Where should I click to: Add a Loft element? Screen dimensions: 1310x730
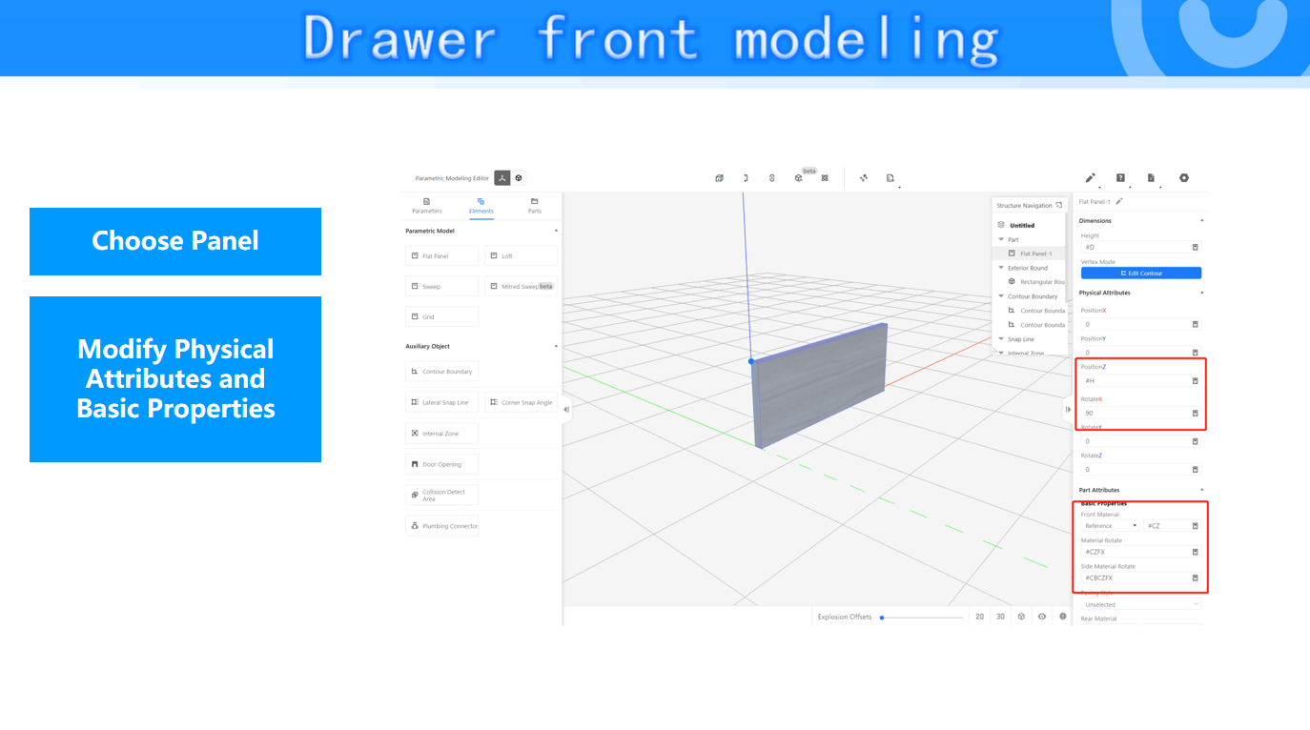pos(521,255)
